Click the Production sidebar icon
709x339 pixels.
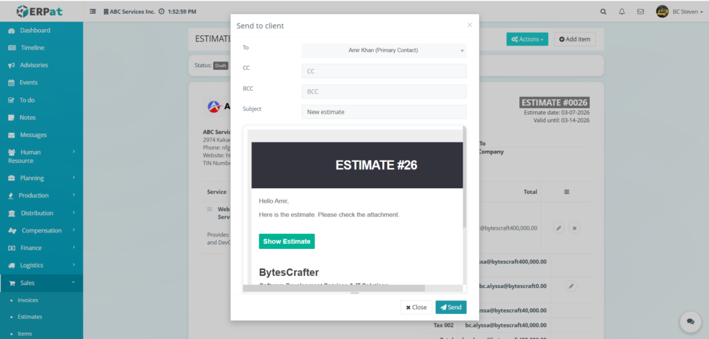pos(11,196)
